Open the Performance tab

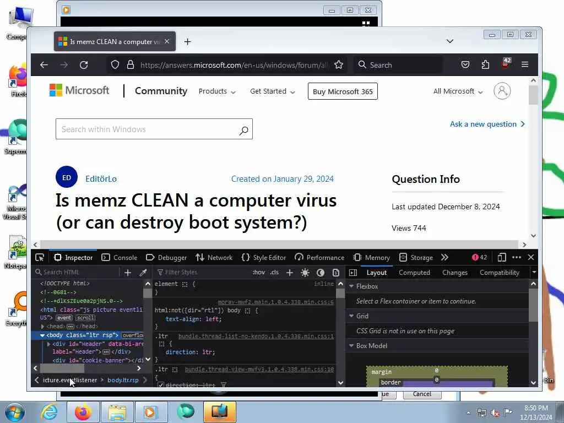pyautogui.click(x=319, y=258)
